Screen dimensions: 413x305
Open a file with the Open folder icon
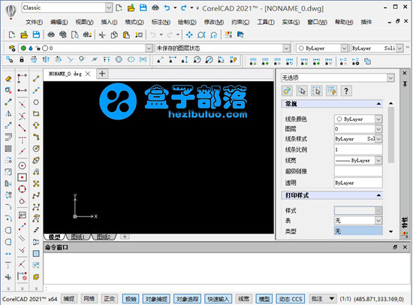pyautogui.click(x=24, y=35)
